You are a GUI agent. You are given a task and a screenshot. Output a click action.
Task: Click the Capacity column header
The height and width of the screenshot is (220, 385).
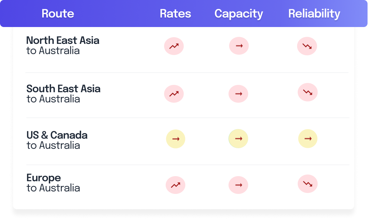coord(239,14)
